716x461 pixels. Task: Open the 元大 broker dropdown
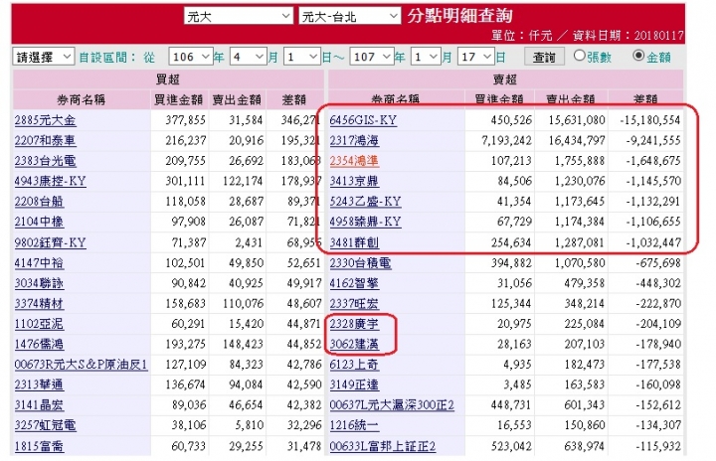click(238, 17)
